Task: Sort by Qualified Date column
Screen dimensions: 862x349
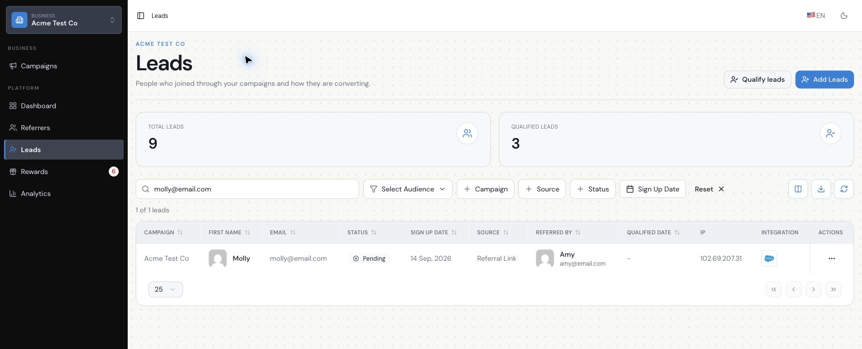Action: (653, 232)
